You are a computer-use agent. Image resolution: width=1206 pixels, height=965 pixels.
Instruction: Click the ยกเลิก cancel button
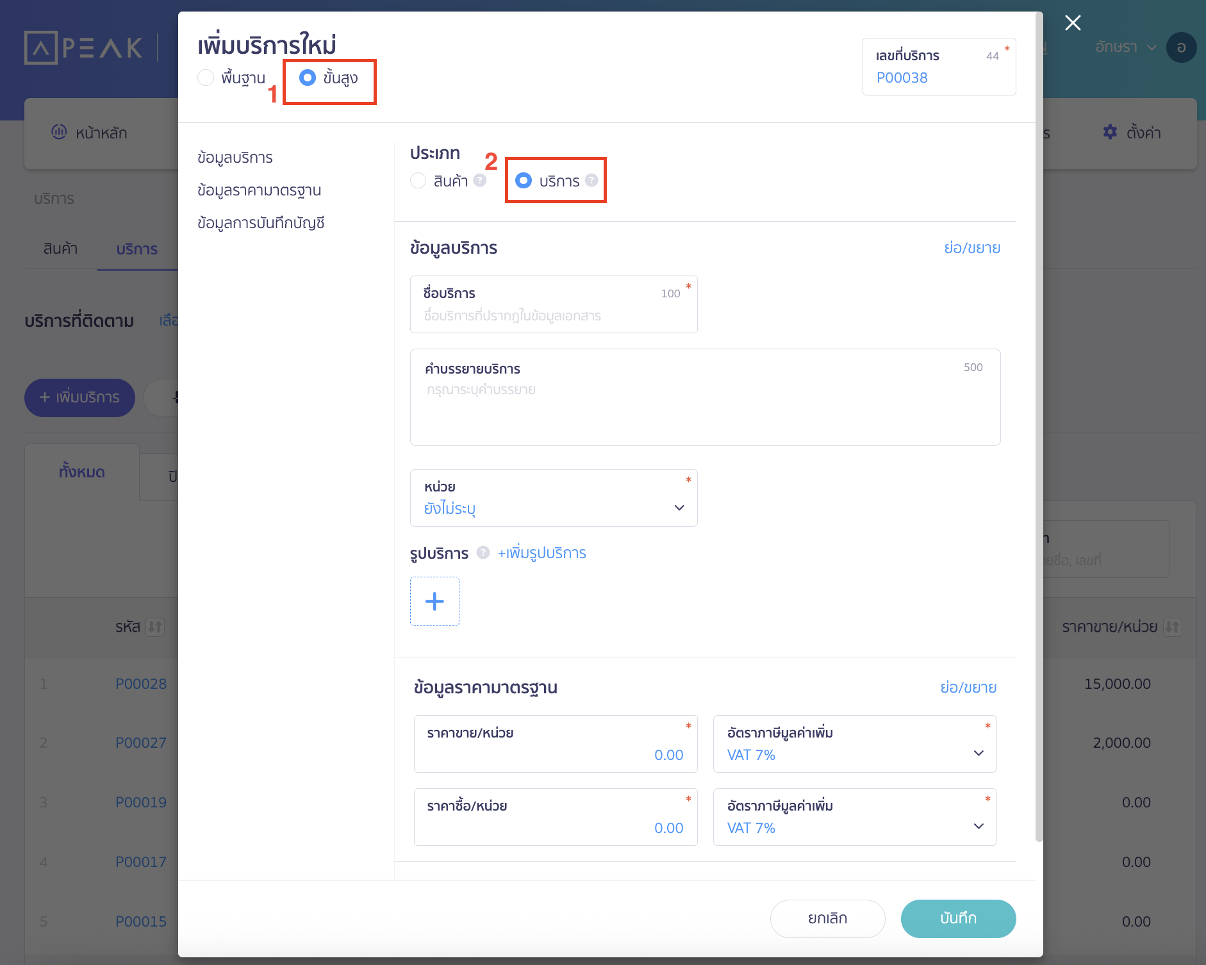(x=827, y=918)
